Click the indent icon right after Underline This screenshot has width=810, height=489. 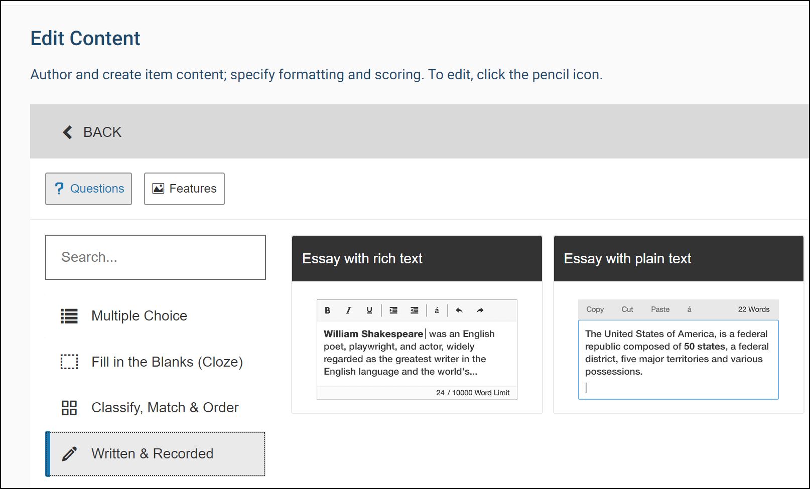(x=393, y=310)
